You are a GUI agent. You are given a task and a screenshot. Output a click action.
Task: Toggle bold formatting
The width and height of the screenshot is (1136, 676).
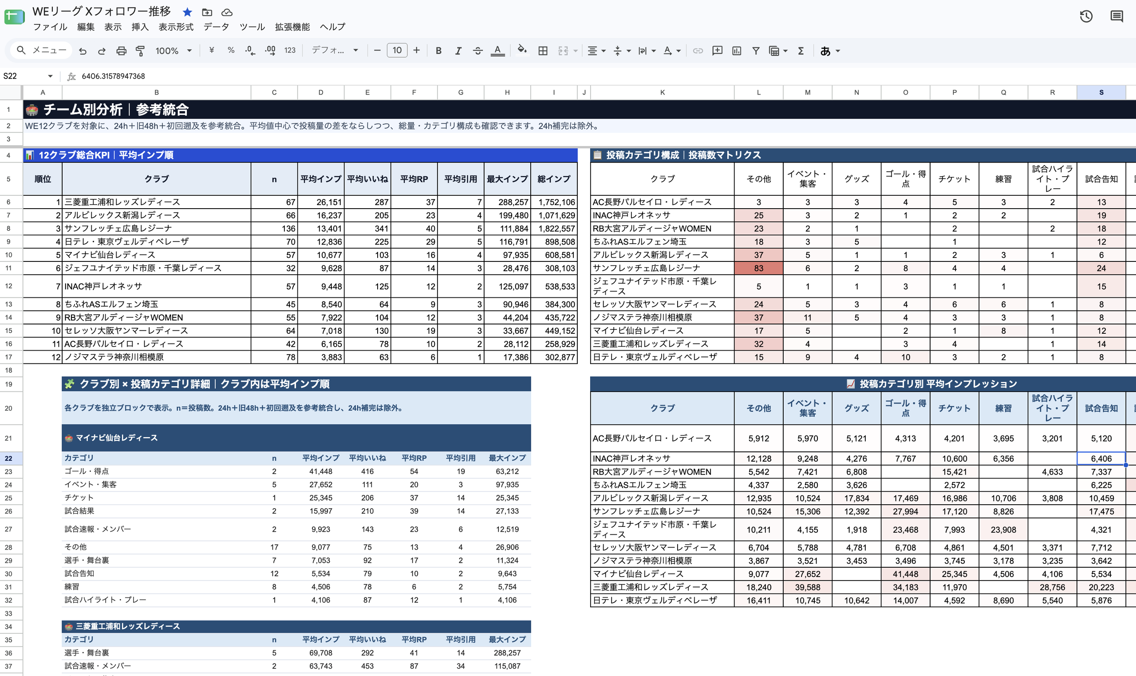click(x=438, y=51)
